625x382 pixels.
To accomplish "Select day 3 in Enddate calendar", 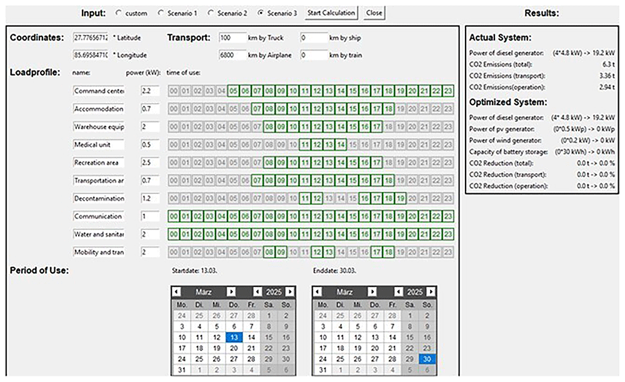I will click(323, 326).
